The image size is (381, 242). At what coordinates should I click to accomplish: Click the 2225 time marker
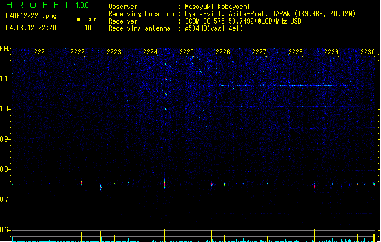click(187, 51)
